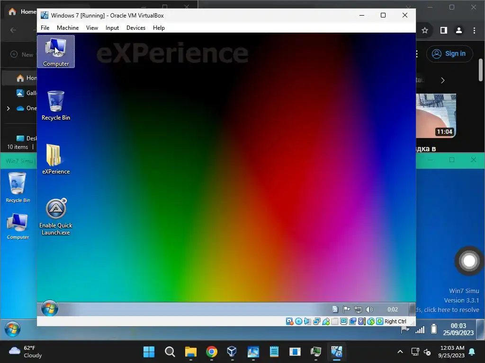The image size is (485, 363).
Task: Open the video thumbnail marked 11:04
Action: click(436, 115)
